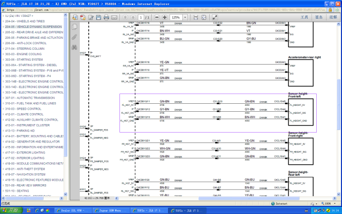Open the Attachments paperclip panel icon

click(x=75, y=37)
